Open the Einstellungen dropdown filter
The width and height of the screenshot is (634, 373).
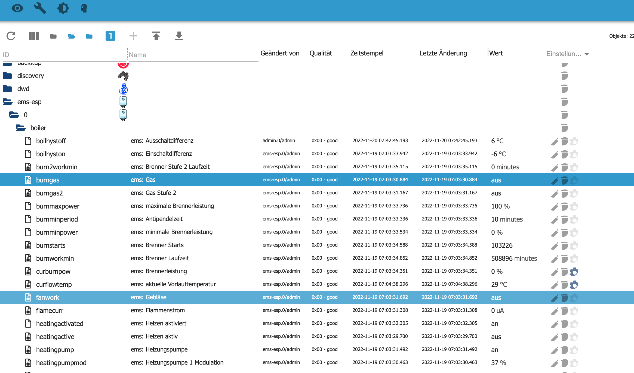[568, 54]
